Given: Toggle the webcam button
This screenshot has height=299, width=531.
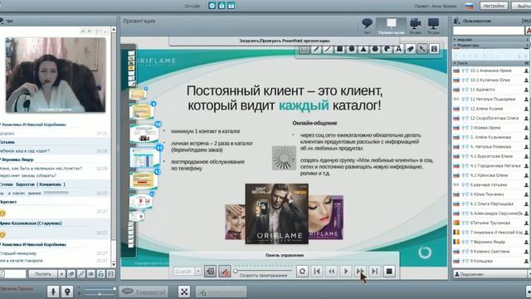Looking at the screenshot, I should click(x=67, y=292).
